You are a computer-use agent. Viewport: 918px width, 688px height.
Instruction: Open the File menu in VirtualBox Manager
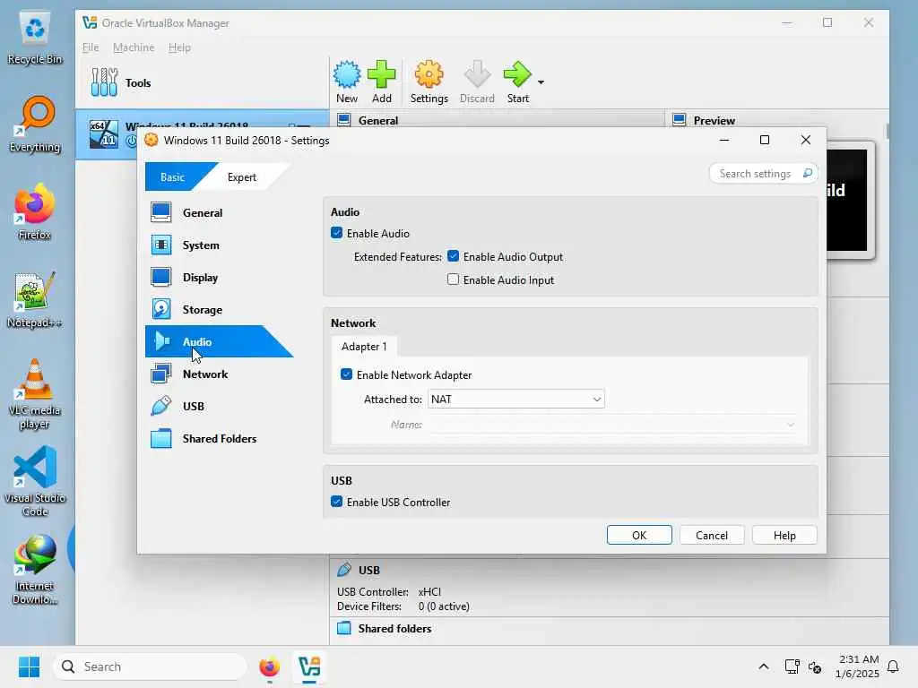[91, 47]
